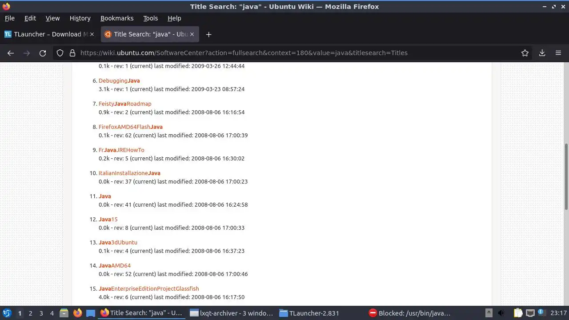Launch Firefox from the panel quicklaunch
Viewport: 569px width, 320px height.
(x=77, y=313)
